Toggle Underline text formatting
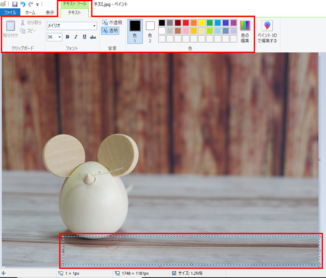 [84, 37]
